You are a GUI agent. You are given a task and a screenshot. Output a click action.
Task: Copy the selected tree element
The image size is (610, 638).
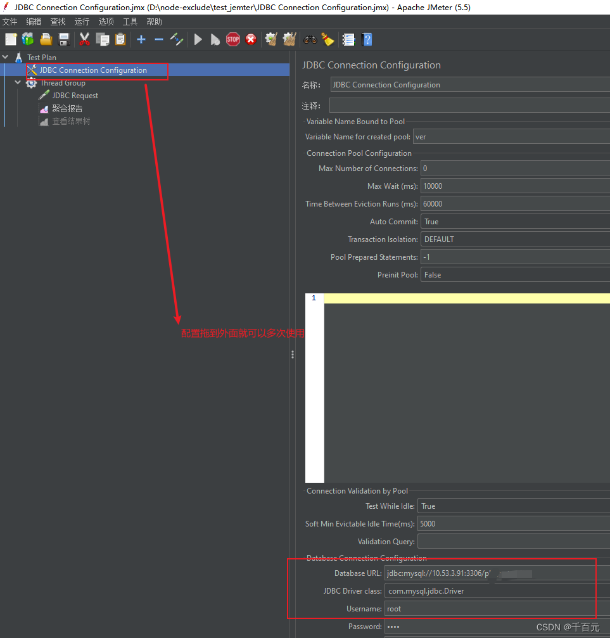coord(103,39)
